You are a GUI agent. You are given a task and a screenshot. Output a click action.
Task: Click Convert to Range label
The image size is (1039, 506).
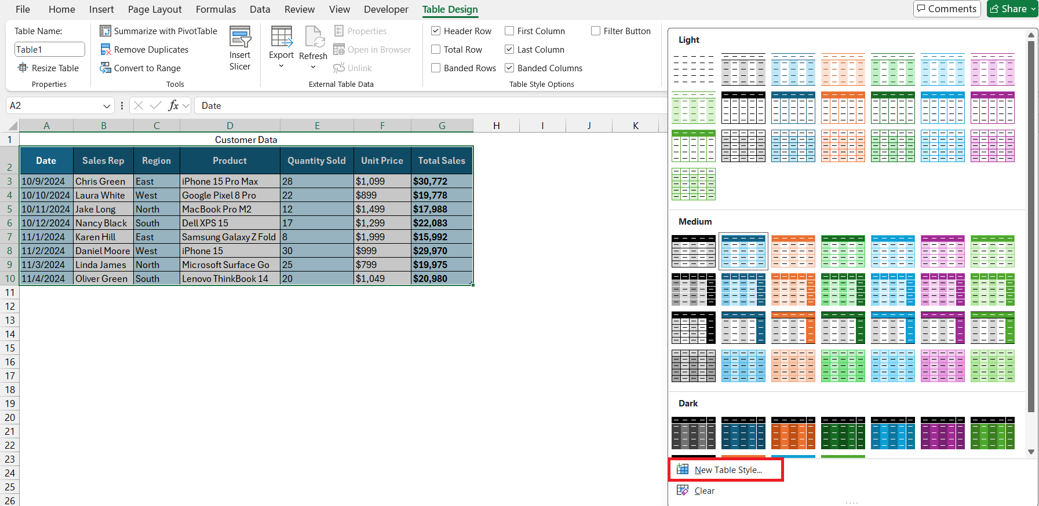[x=147, y=68]
